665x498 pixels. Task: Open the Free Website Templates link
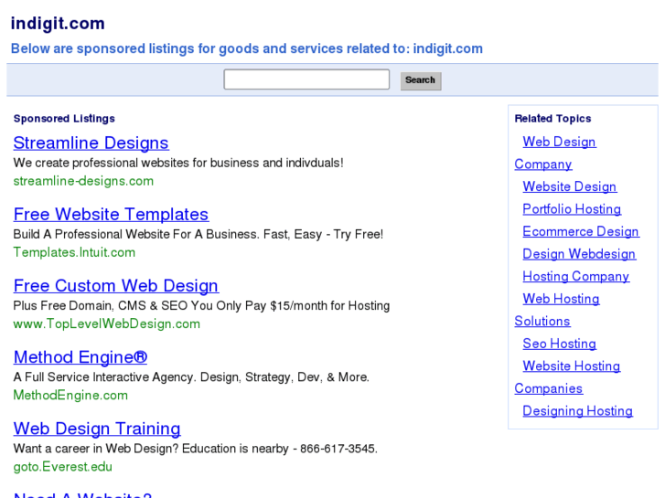tap(111, 215)
